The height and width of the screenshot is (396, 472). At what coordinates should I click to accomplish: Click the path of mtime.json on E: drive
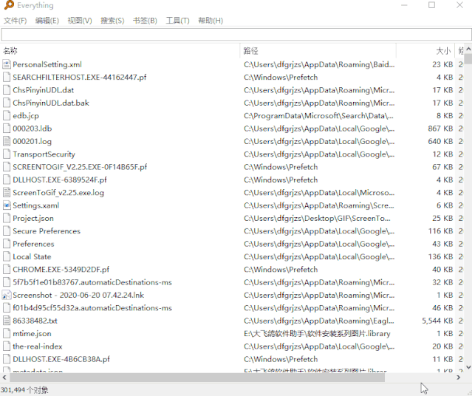tap(317, 333)
